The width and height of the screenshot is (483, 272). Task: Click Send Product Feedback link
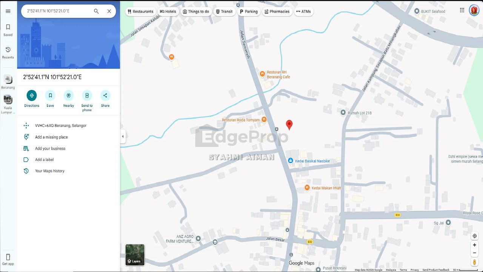coord(436,270)
